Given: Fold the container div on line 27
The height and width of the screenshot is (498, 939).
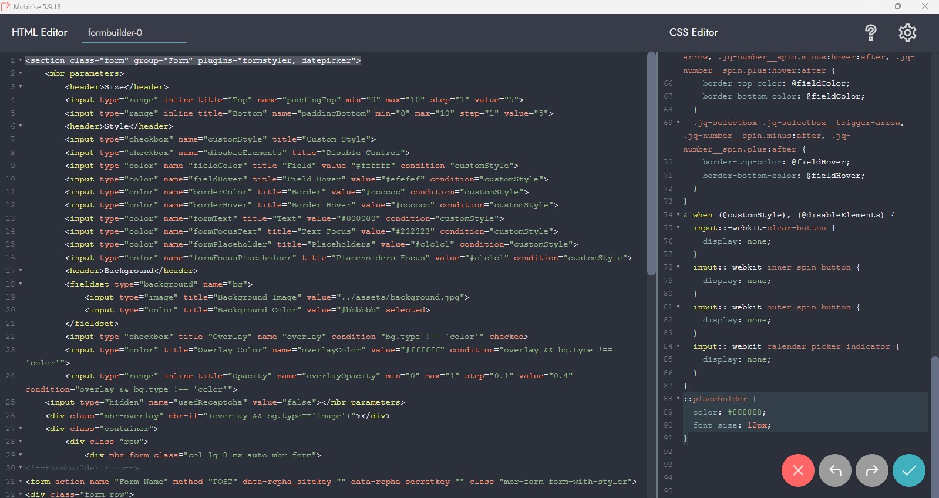Looking at the screenshot, I should point(21,429).
